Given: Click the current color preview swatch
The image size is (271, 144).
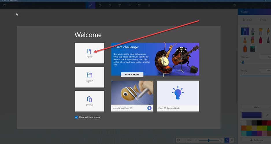Looking at the screenshot, I should click(251, 115).
